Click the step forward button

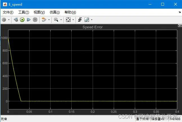point(29,20)
